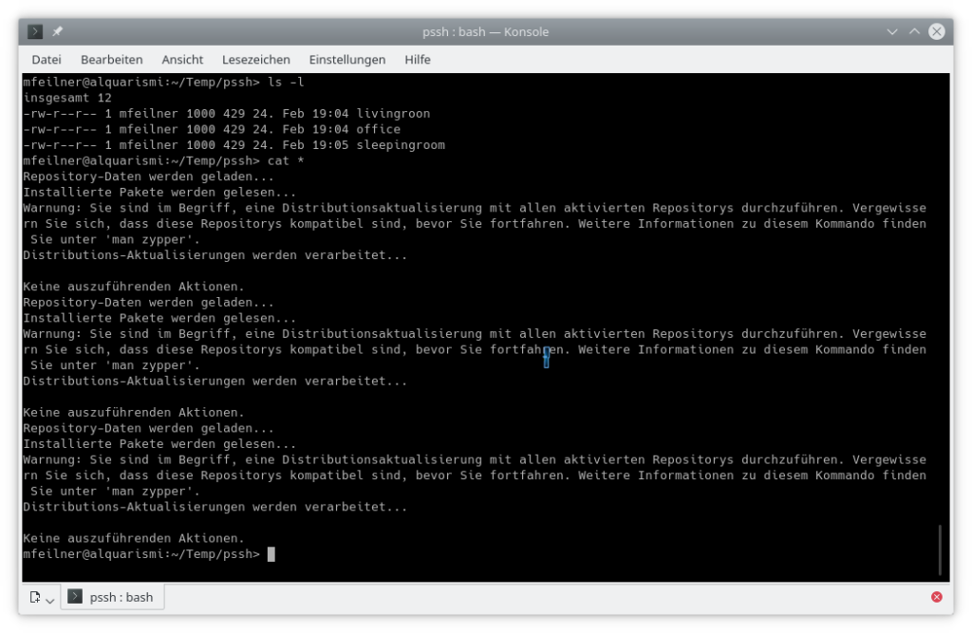The width and height of the screenshot is (972, 633).
Task: Click the terminal scrollbar handle
Action: pyautogui.click(x=940, y=549)
